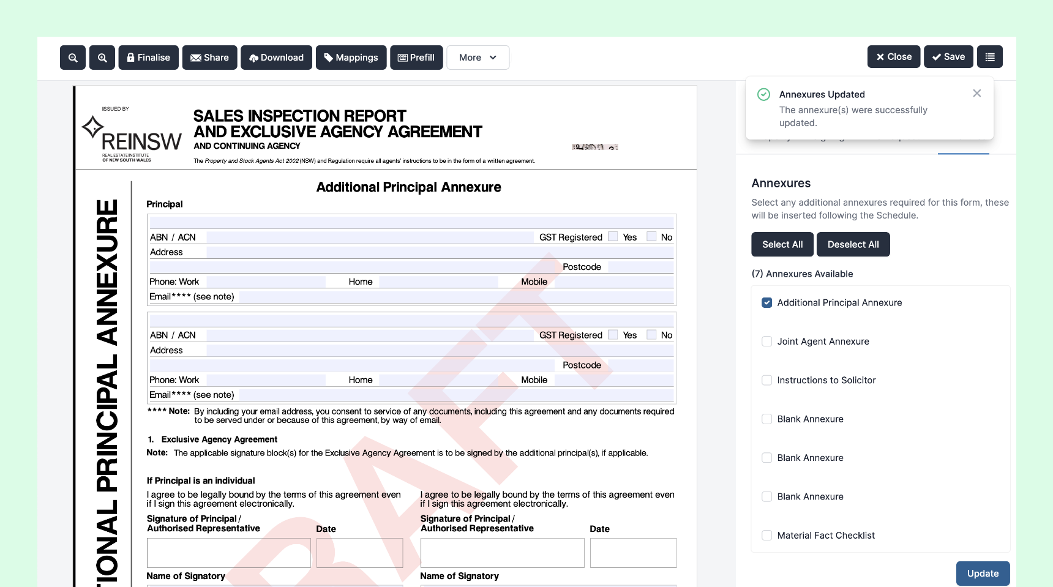
Task: Dismiss the Annexures Updated notification
Action: click(976, 93)
